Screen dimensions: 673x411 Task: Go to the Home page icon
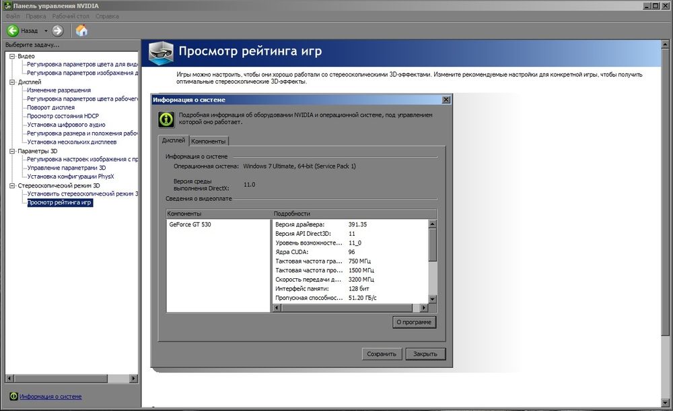81,30
